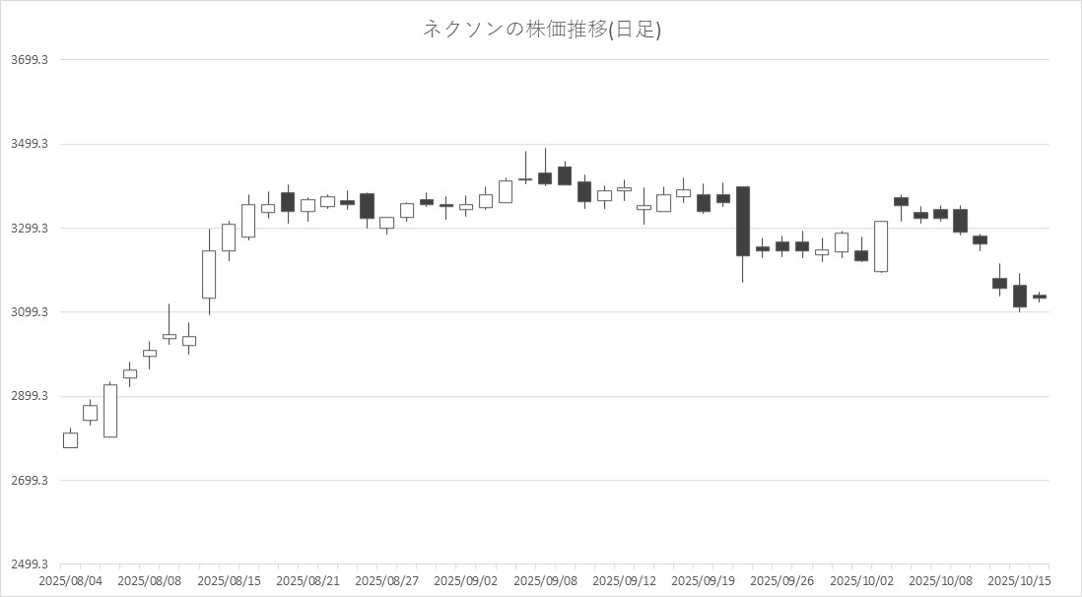
Task: Select the 2025/09/08 x-axis date
Action: coord(545,581)
